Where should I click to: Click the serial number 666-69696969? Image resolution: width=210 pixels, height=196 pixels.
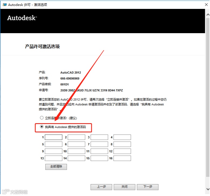coord(70,78)
